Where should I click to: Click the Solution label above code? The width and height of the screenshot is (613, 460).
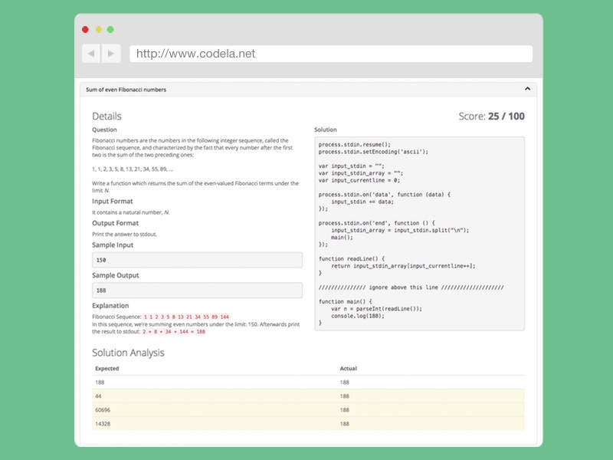tap(325, 130)
